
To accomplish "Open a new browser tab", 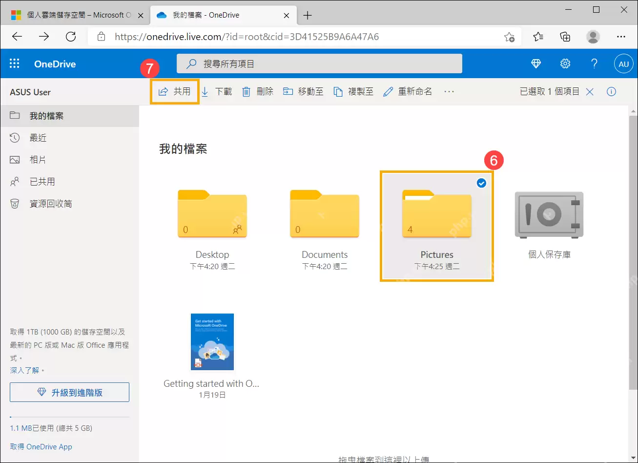I will (x=308, y=15).
